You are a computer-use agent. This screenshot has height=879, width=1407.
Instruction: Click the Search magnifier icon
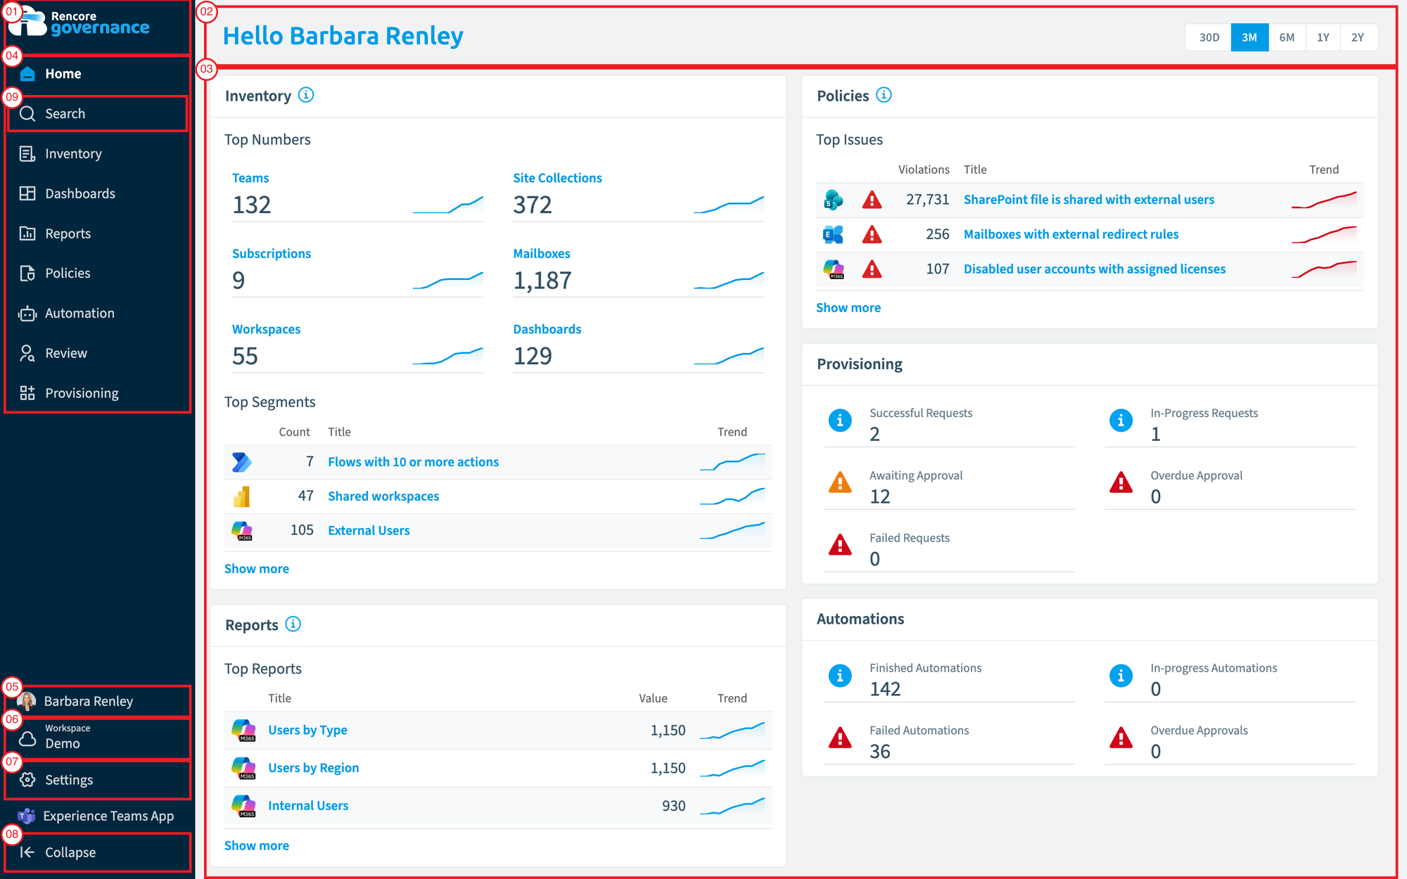pyautogui.click(x=27, y=114)
